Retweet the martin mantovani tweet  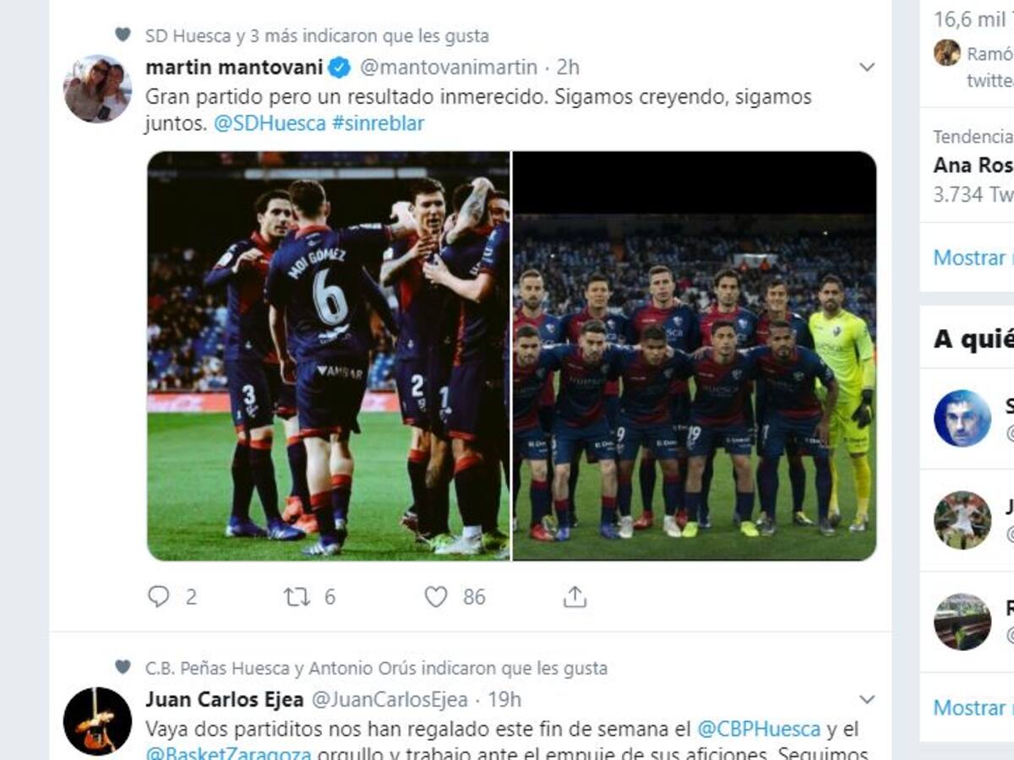coord(297,597)
